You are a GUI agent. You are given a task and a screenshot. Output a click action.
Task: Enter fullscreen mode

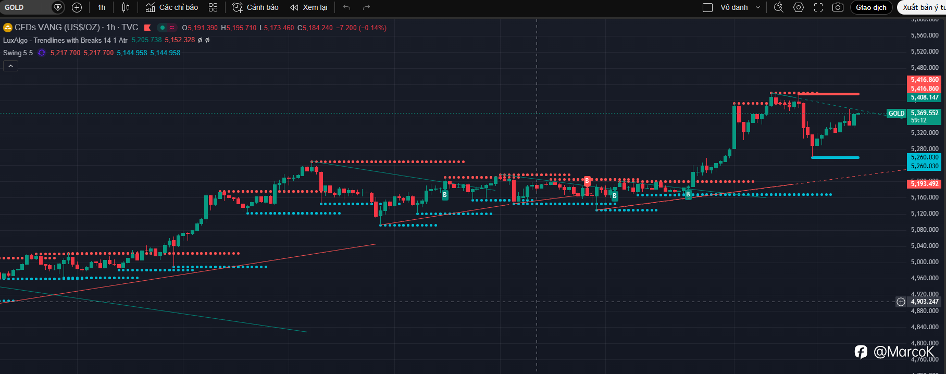pyautogui.click(x=818, y=7)
